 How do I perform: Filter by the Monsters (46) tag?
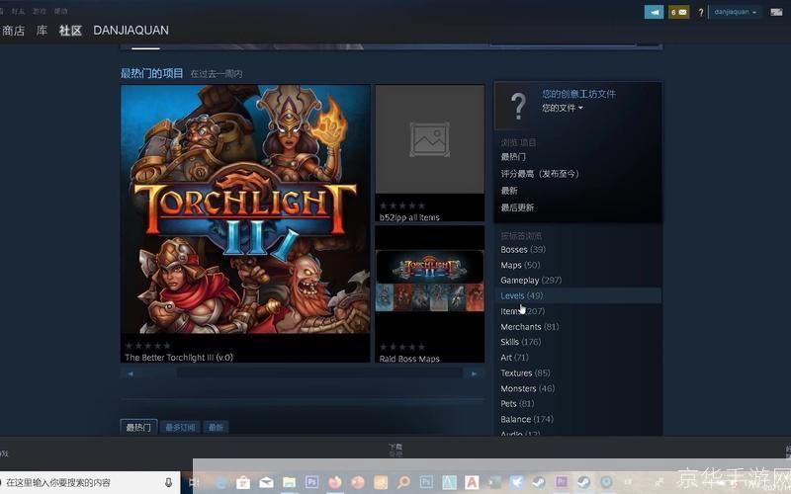527,388
